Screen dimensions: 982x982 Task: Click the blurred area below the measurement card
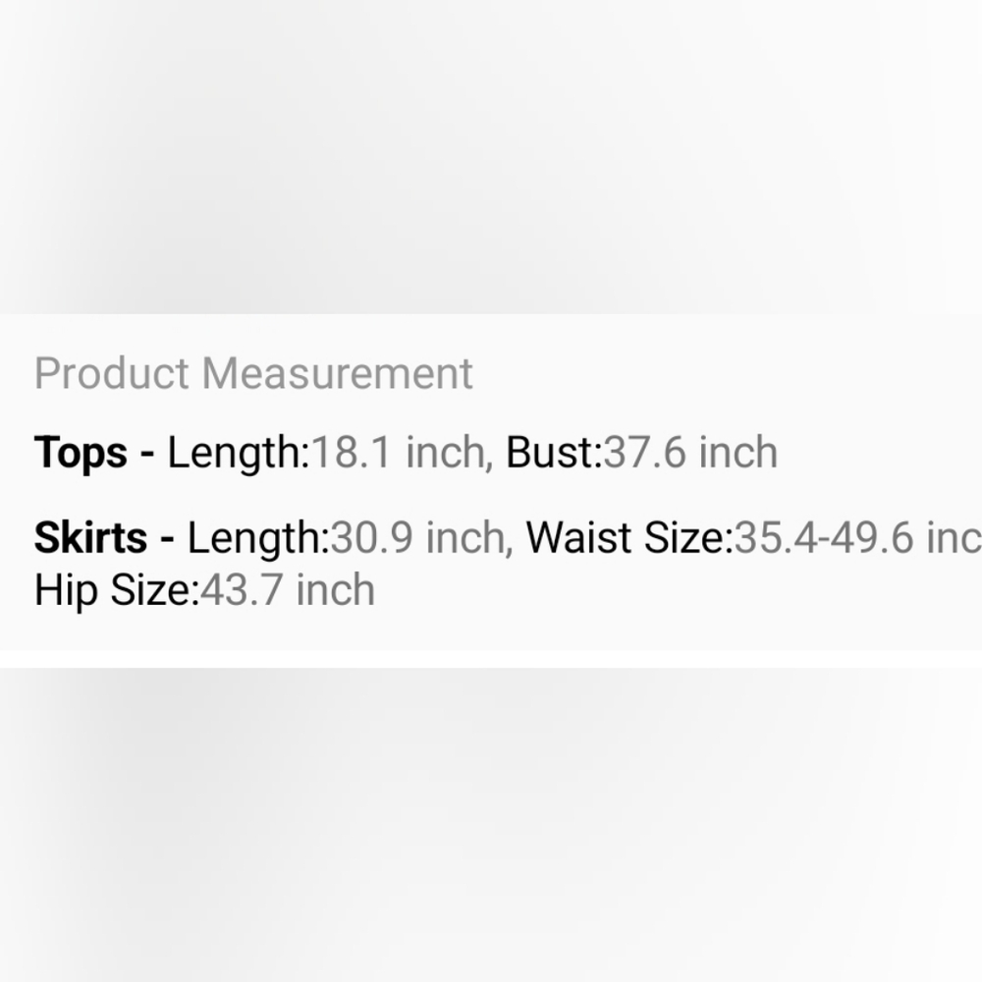[491, 825]
